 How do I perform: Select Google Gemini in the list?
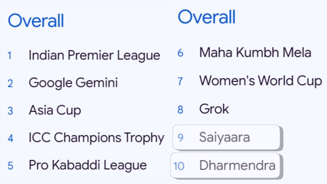tap(73, 83)
